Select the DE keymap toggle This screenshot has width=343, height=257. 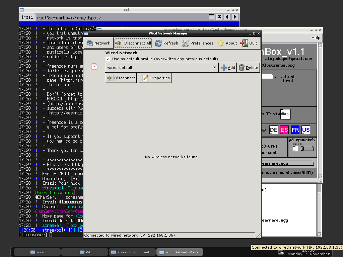click(x=274, y=130)
